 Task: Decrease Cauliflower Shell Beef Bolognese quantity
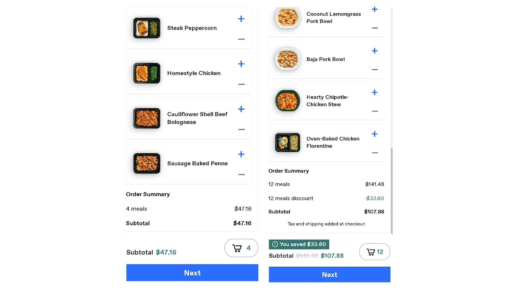[x=241, y=129]
